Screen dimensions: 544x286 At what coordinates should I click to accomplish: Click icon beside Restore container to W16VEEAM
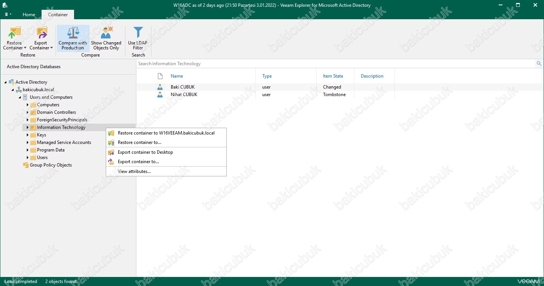pos(111,133)
